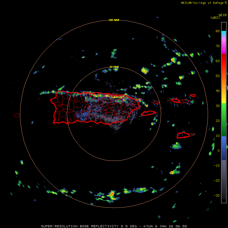Click the SUPER-RESOLUTION BASE REFLECTIVITY caption text
The height and width of the screenshot is (228, 228).
[80, 226]
